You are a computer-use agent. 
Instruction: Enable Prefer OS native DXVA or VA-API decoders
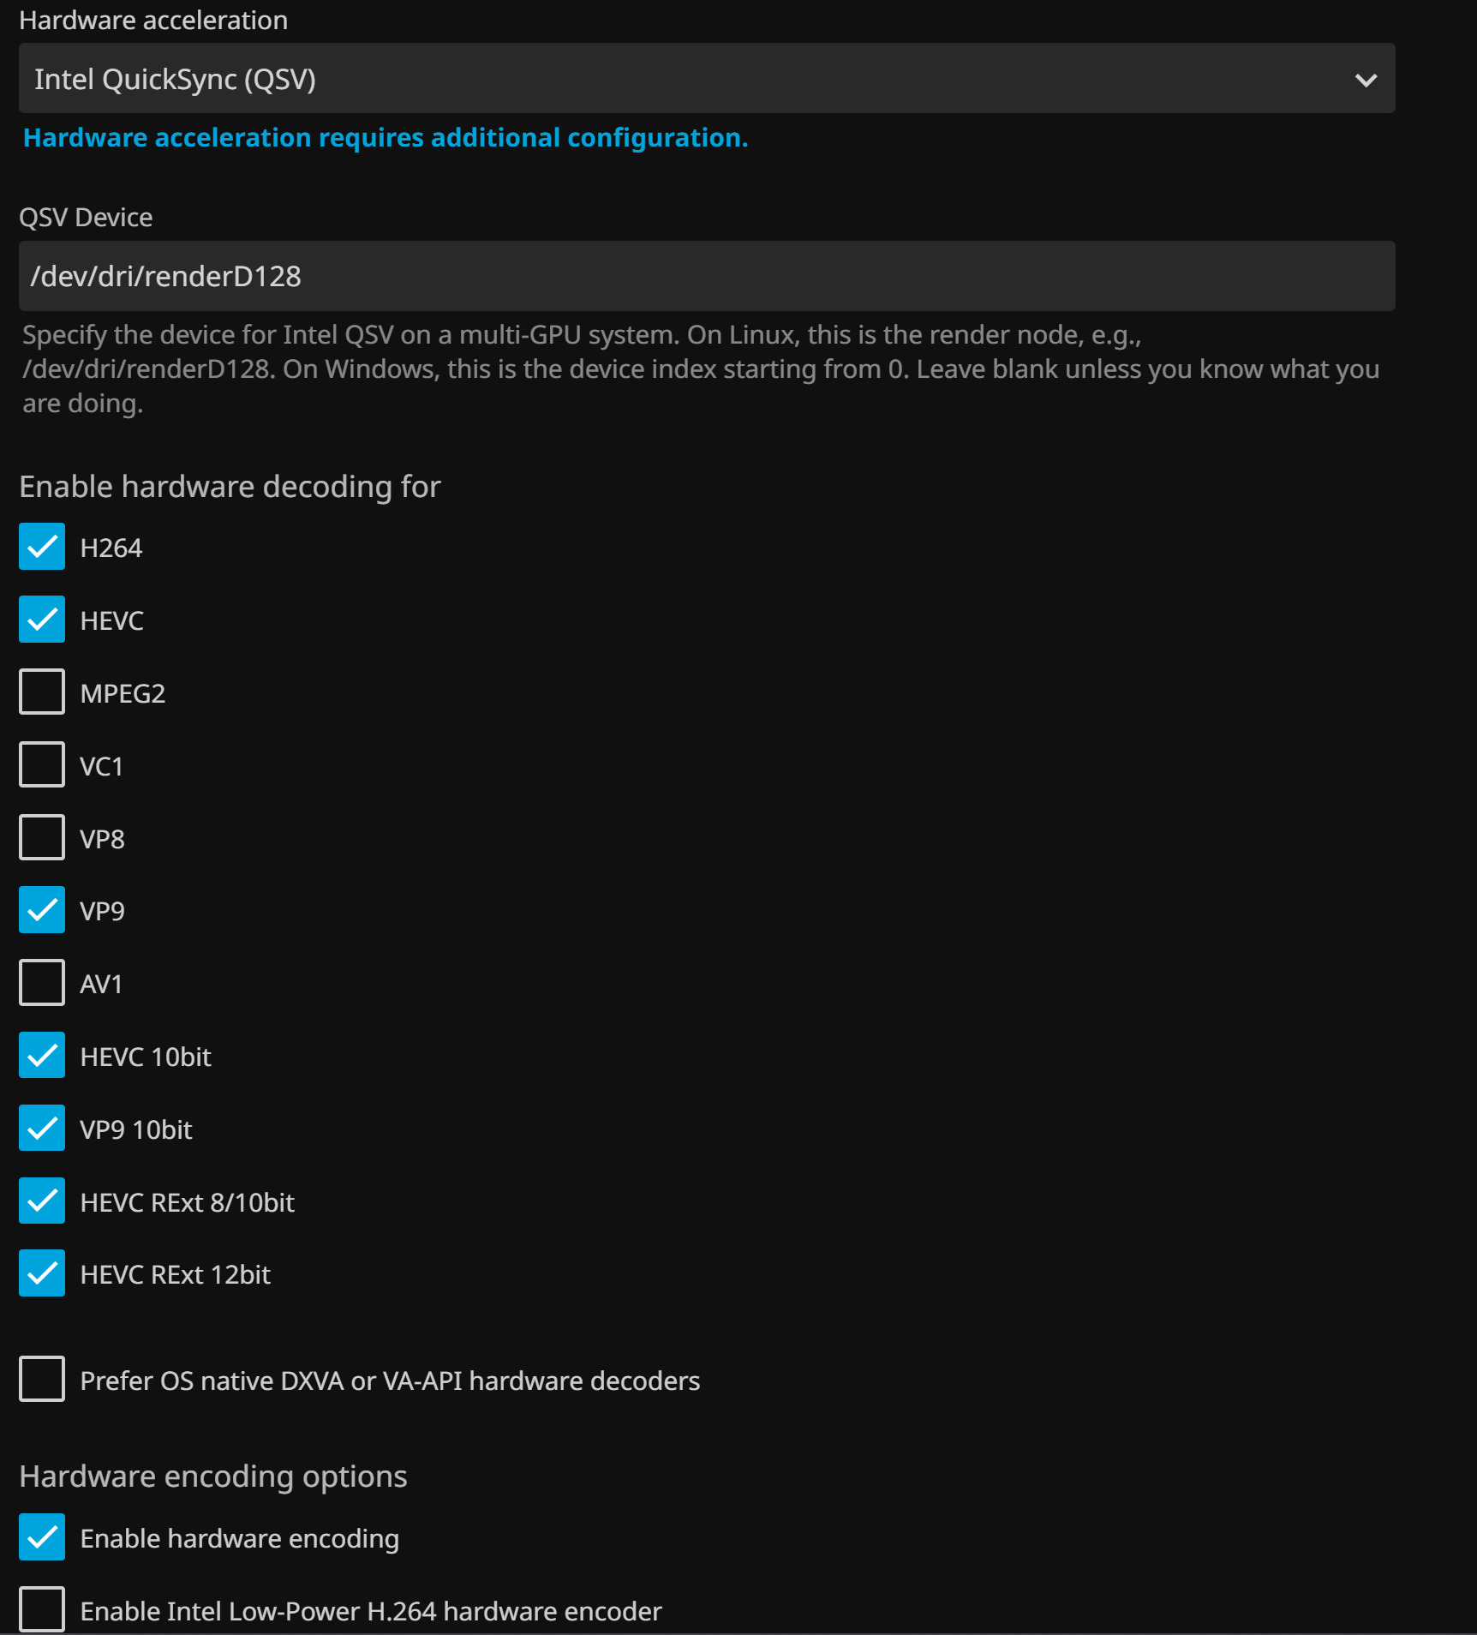[42, 1380]
